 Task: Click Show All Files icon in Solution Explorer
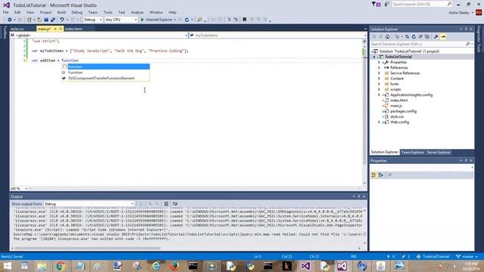point(427,37)
